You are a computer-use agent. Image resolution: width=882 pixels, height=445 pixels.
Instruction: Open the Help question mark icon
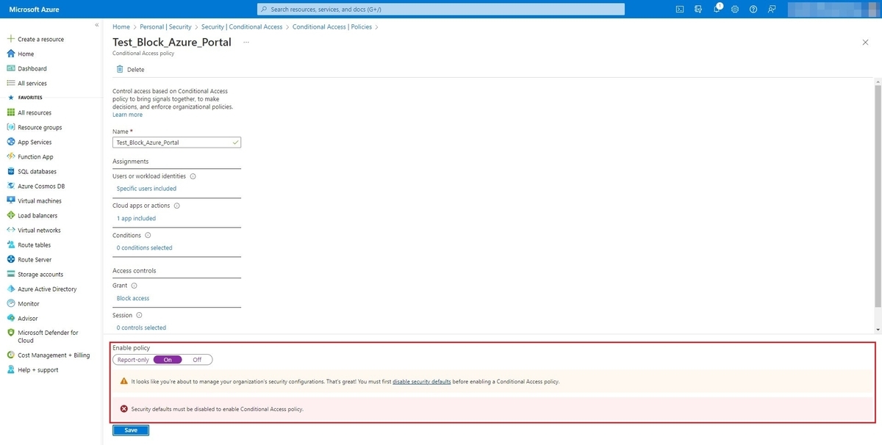pyautogui.click(x=753, y=9)
